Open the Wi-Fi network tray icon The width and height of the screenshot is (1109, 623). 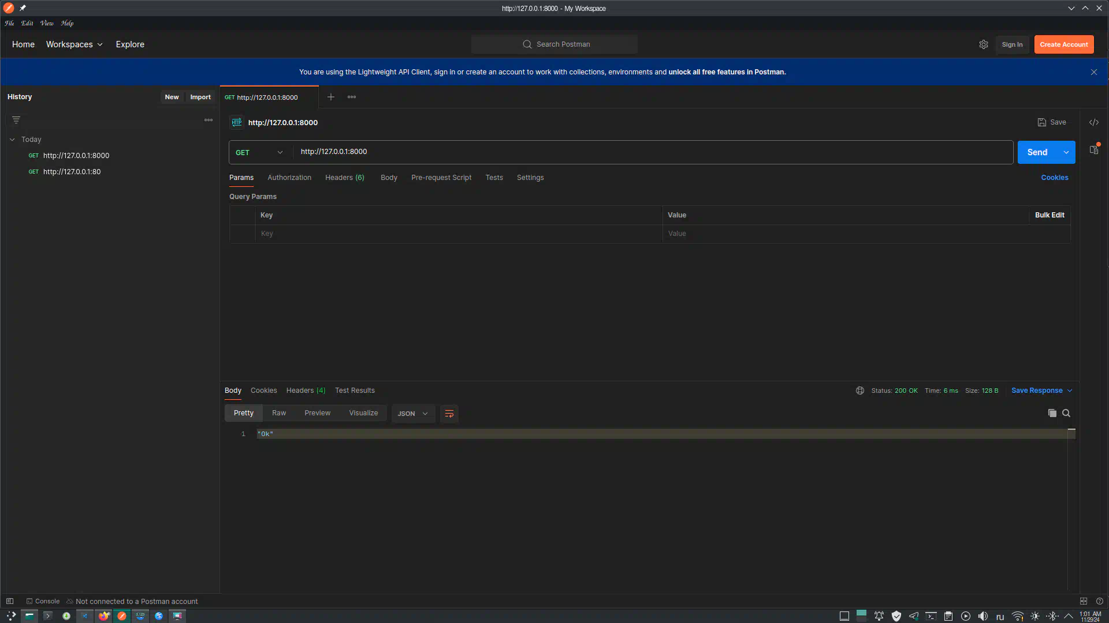(x=1018, y=616)
